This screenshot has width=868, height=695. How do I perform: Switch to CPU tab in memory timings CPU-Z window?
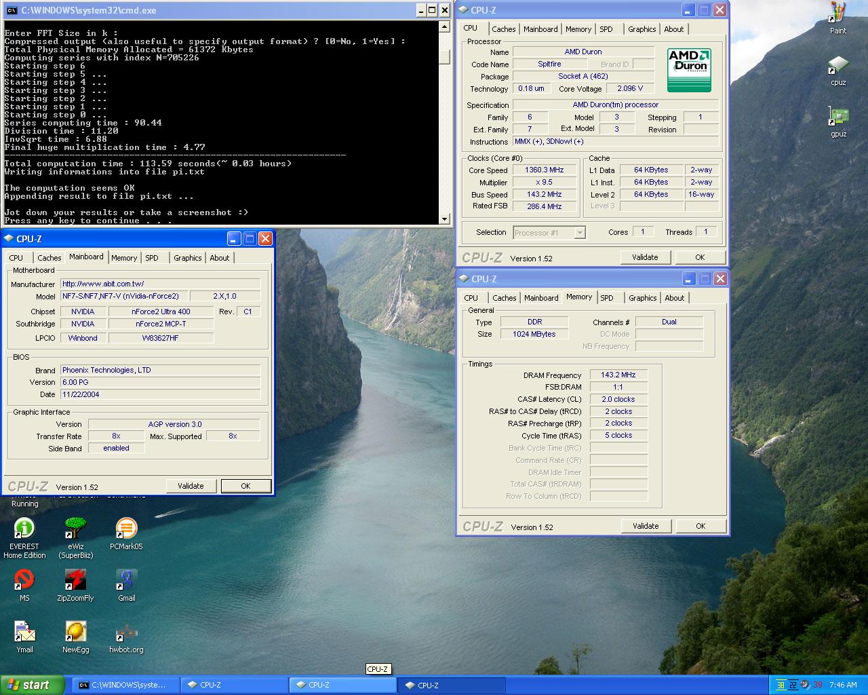471,298
